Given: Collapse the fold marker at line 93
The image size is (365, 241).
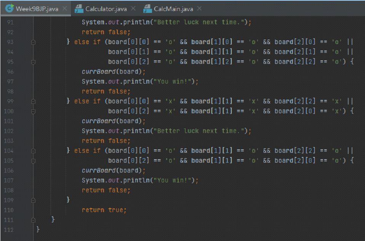Looking at the screenshot, I should tap(33, 42).
